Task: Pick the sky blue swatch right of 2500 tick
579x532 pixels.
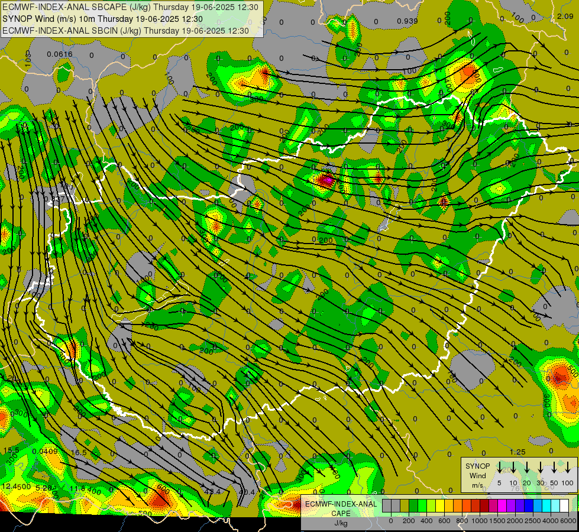Action: coord(538,506)
